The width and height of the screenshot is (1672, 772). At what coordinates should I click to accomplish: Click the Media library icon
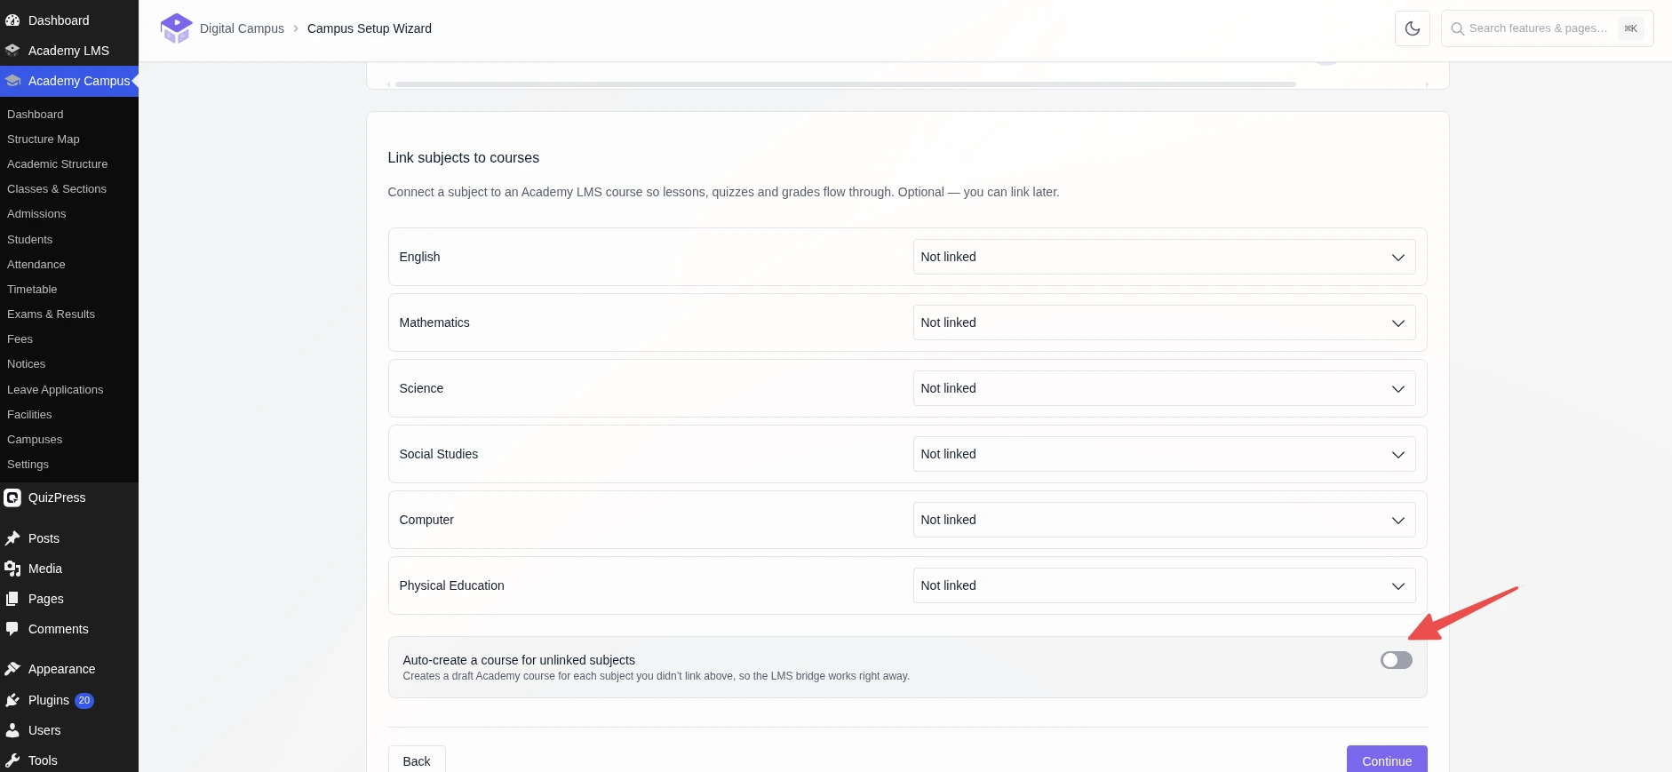(12, 569)
